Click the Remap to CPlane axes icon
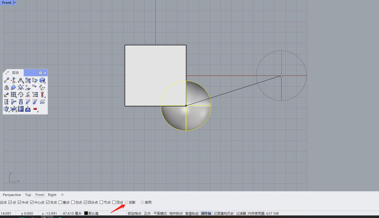This screenshot has height=218, width=379. click(6, 95)
